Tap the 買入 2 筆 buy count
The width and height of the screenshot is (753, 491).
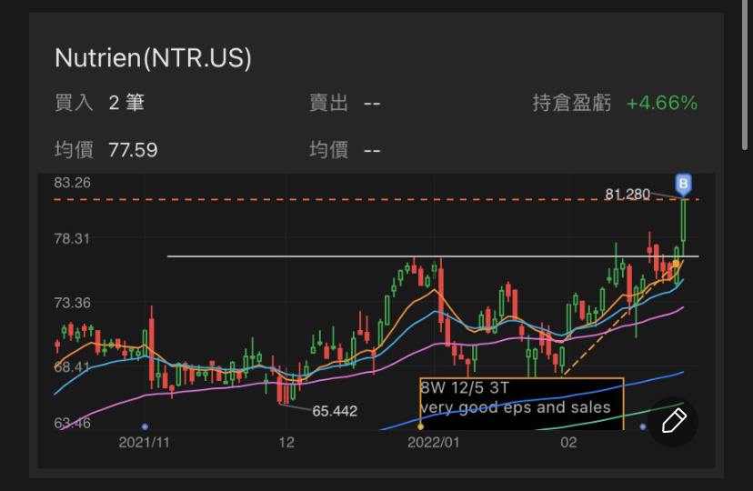coord(126,103)
